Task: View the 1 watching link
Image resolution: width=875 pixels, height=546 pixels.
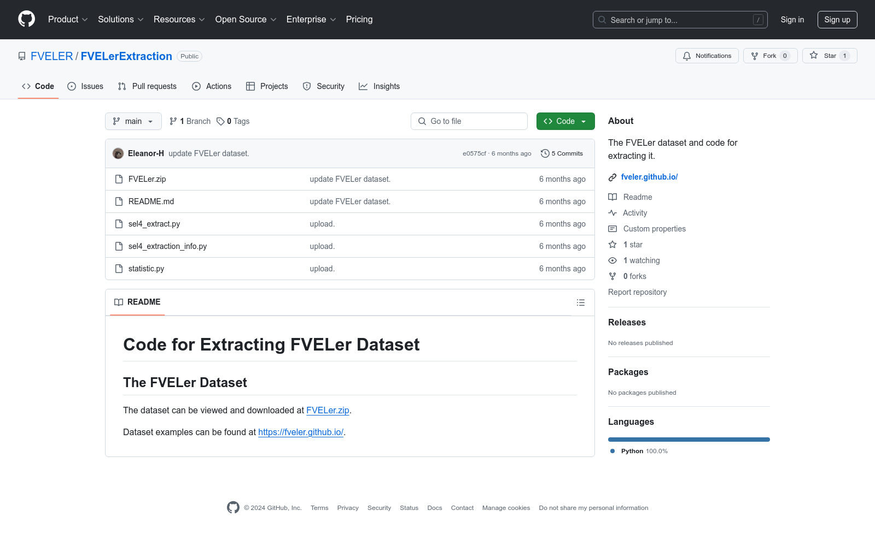Action: (634, 260)
